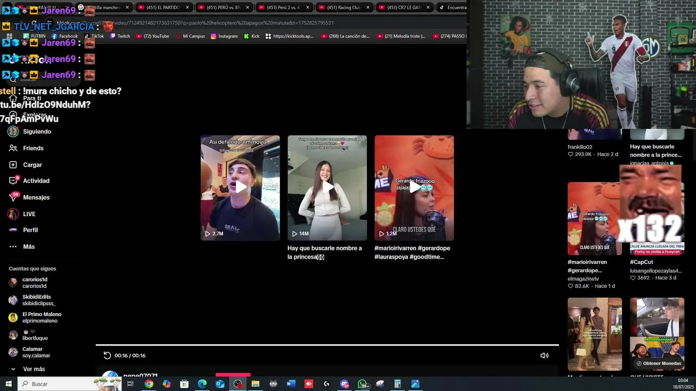Open Outlook from taskbar

(x=220, y=384)
